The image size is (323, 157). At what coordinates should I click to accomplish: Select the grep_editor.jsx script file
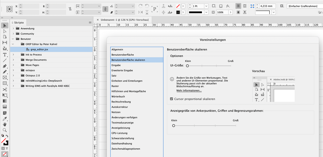click(39, 49)
